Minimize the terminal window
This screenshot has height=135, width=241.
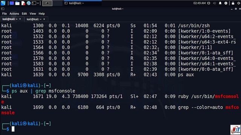coord(232,9)
